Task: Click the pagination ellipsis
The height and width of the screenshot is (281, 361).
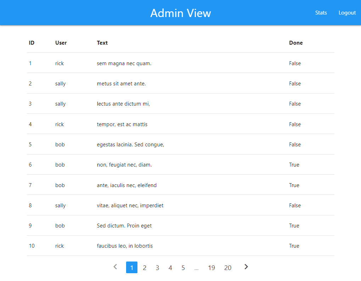Action: pyautogui.click(x=197, y=268)
